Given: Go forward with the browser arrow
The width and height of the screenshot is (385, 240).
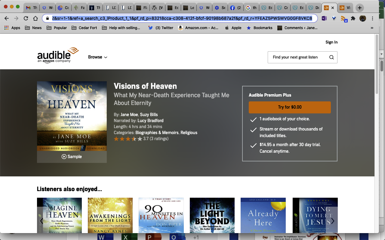Looking at the screenshot, I should point(16,18).
